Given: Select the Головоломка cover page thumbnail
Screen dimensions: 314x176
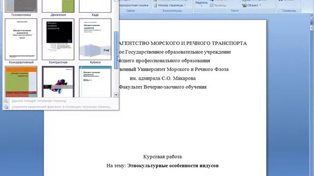Looking at the screenshot, I should [x=21, y=6].
